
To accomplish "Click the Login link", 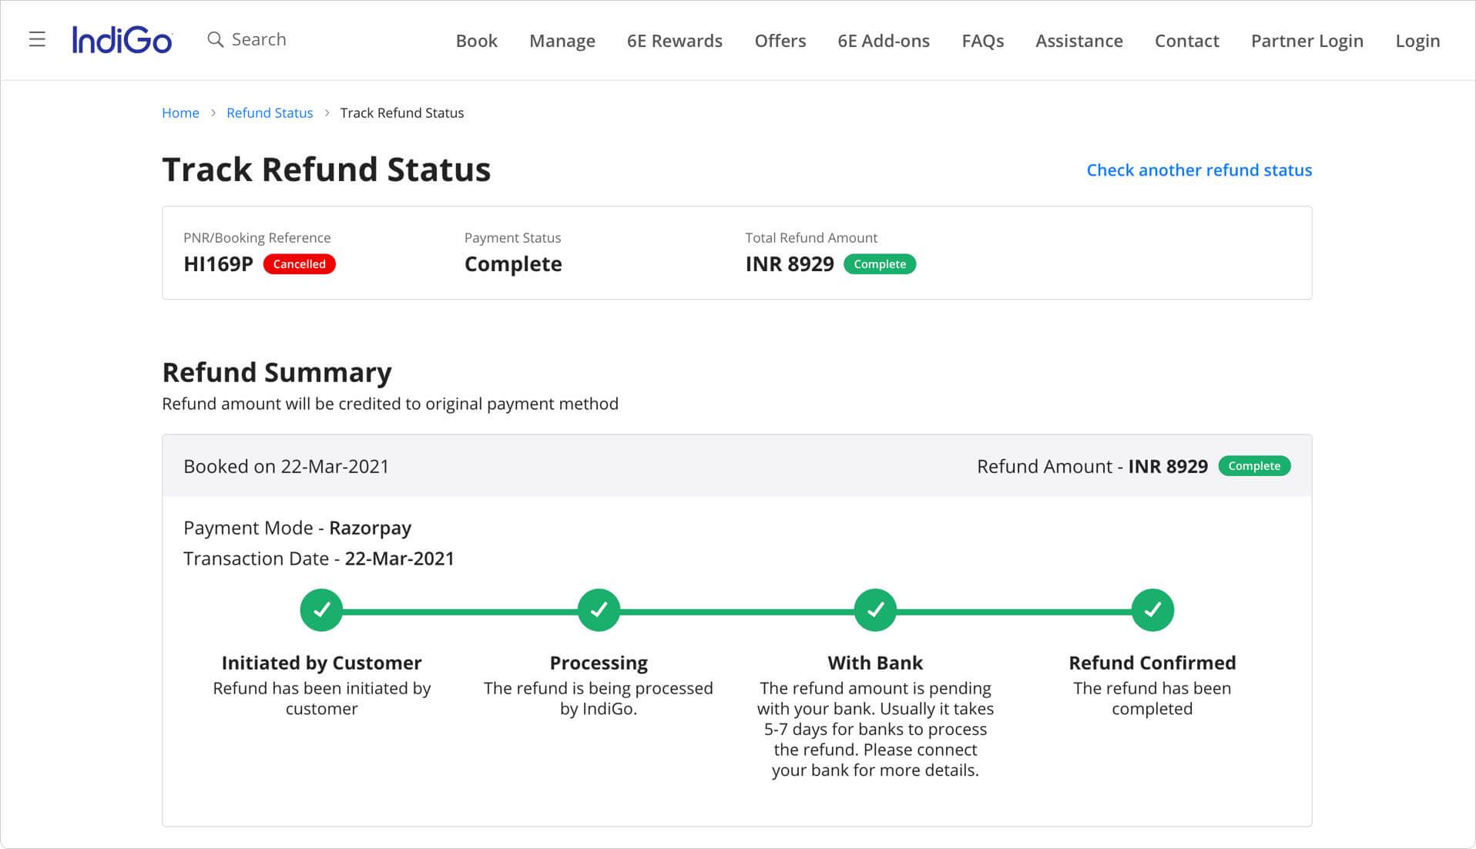I will coord(1417,41).
